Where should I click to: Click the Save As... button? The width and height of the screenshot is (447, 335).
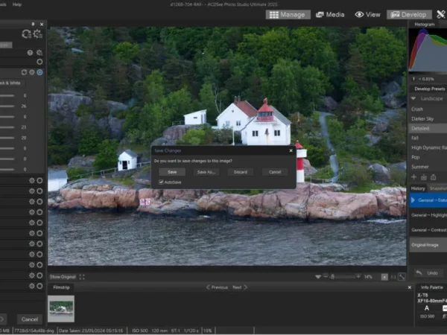tap(206, 172)
